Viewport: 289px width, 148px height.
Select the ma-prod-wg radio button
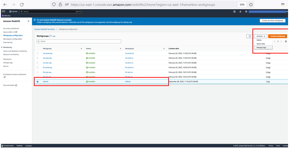click(x=38, y=53)
